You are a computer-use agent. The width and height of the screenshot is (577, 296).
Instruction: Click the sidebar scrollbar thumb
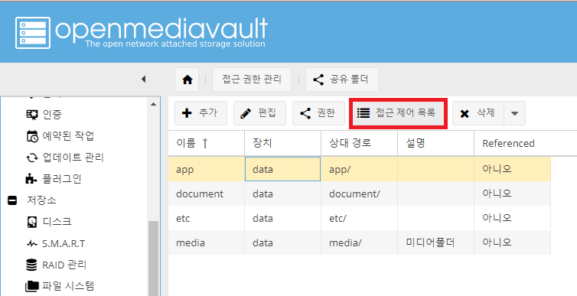tap(154, 258)
